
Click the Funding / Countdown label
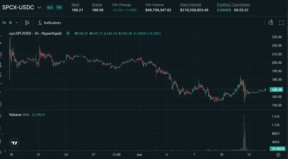(233, 5)
